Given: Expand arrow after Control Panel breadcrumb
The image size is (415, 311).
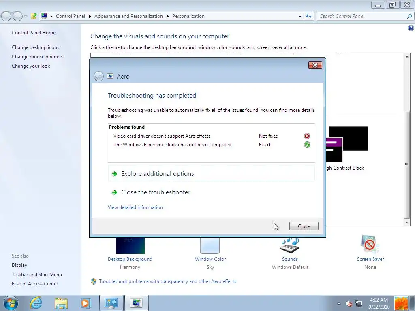Looking at the screenshot, I should click(90, 16).
